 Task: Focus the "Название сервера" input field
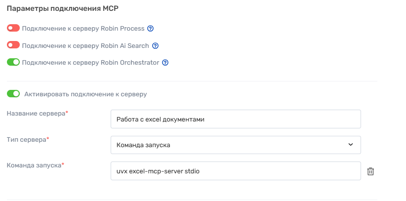click(236, 119)
